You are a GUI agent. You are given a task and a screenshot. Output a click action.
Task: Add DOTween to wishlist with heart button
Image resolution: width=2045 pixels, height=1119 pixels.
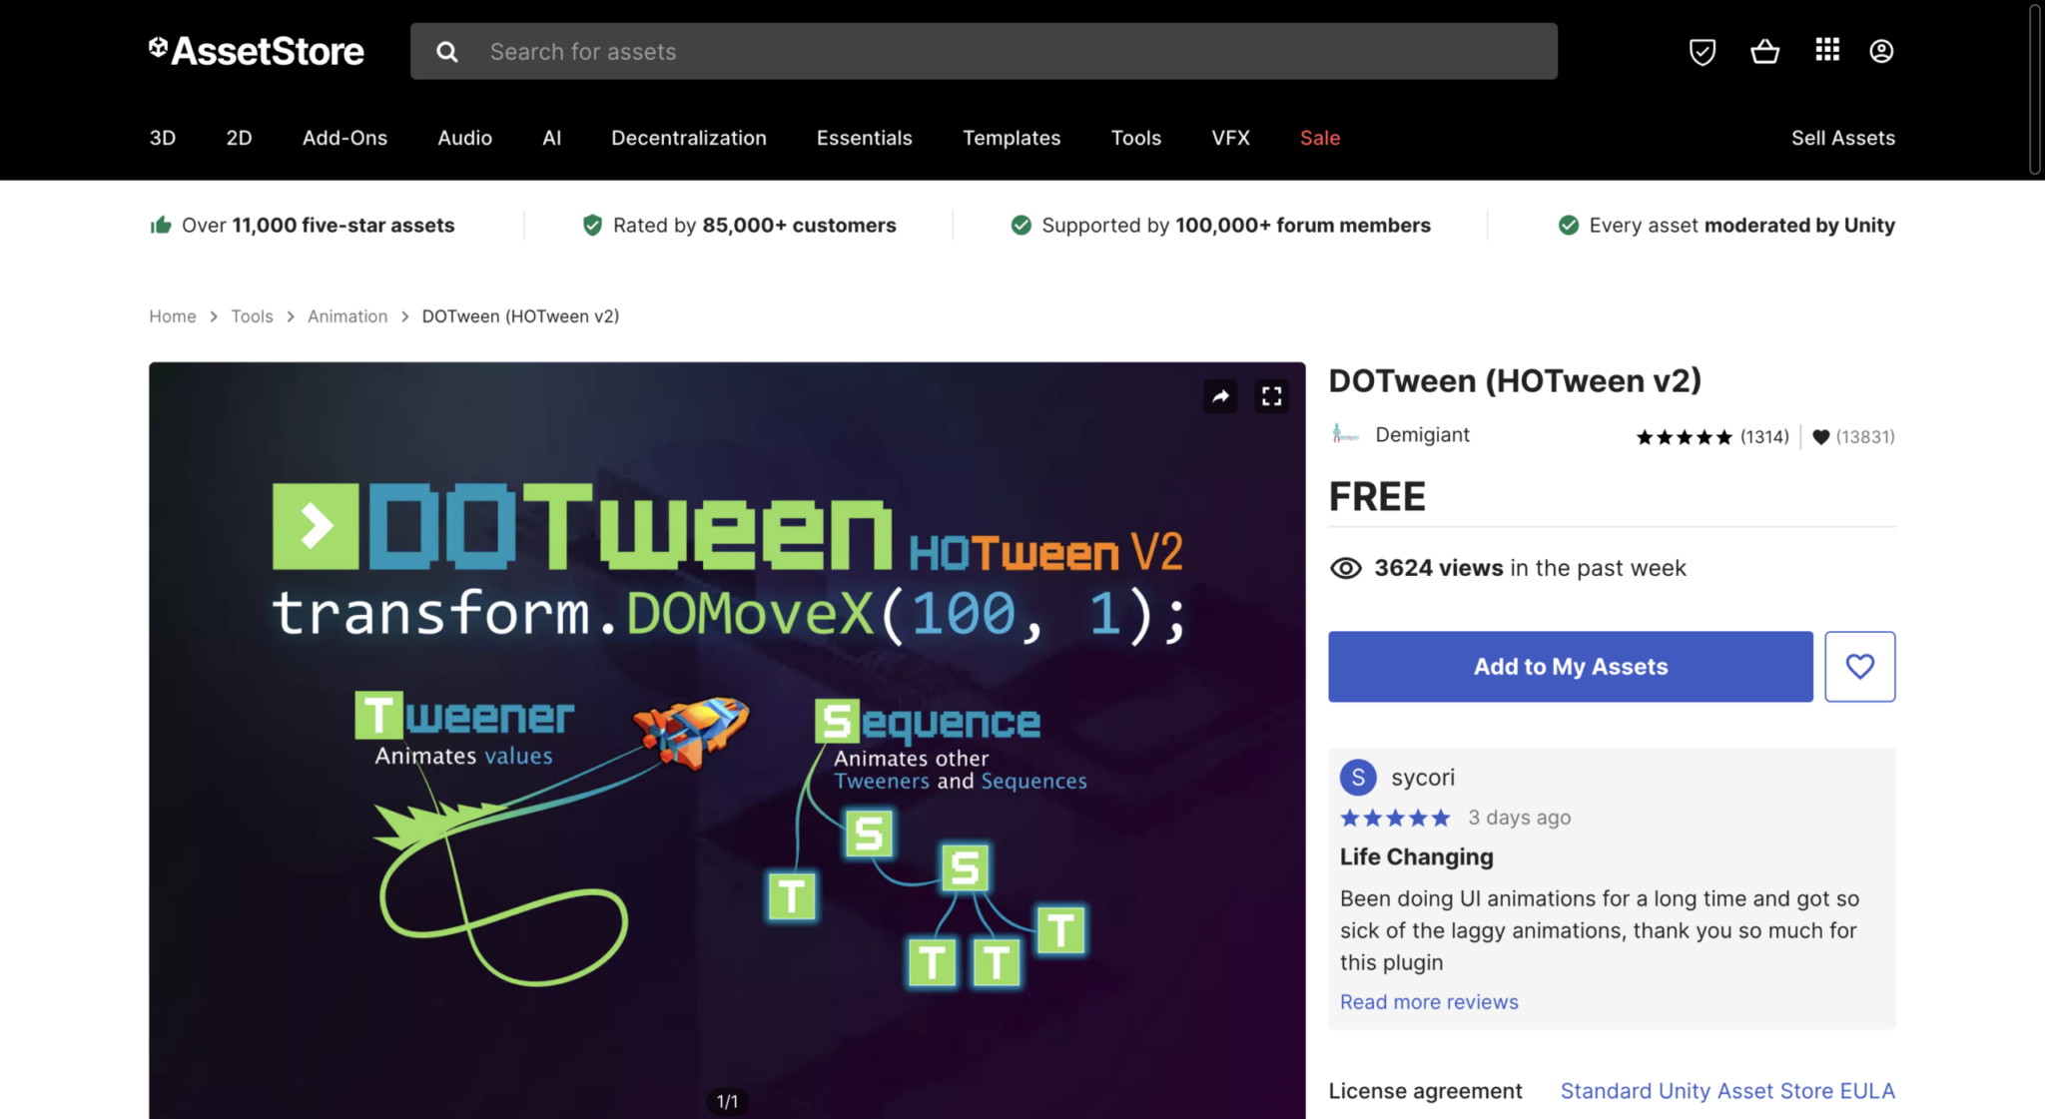1859,666
